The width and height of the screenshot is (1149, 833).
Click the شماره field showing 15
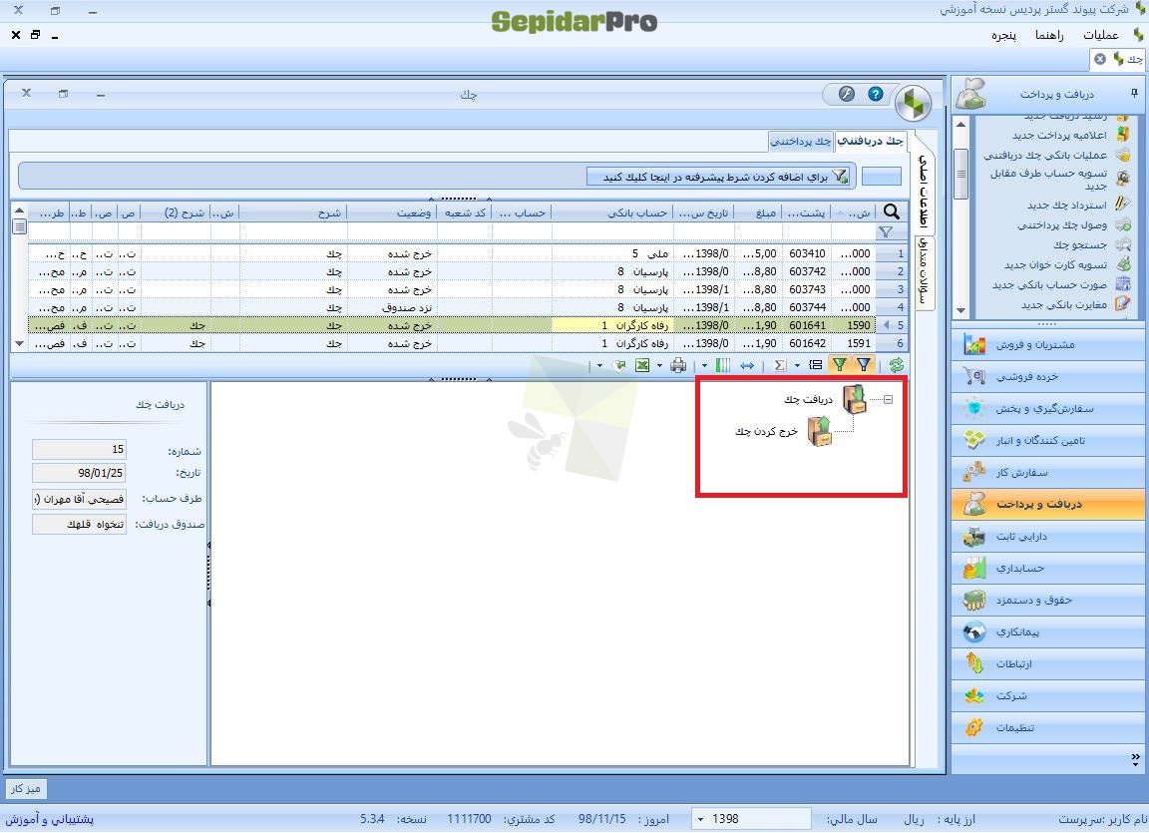pyautogui.click(x=79, y=449)
